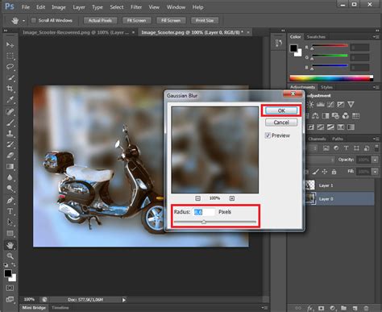This screenshot has height=312, width=382.
Task: Open the Filter menu
Action: [136, 7]
